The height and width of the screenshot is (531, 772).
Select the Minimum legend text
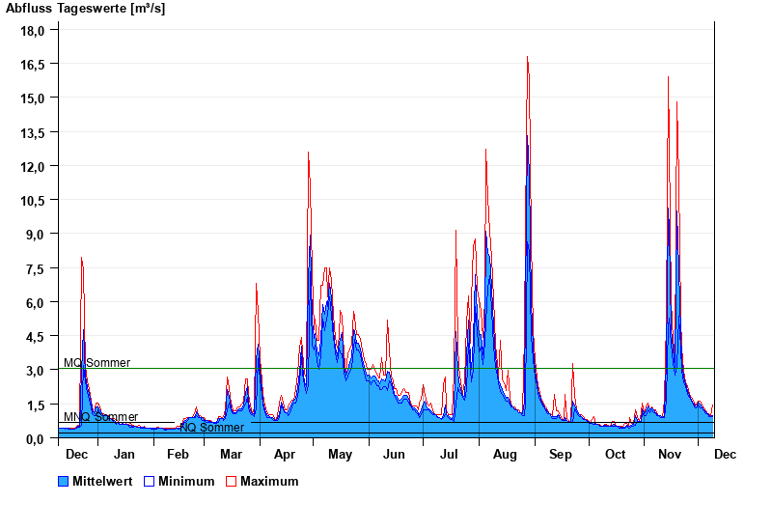coord(186,481)
